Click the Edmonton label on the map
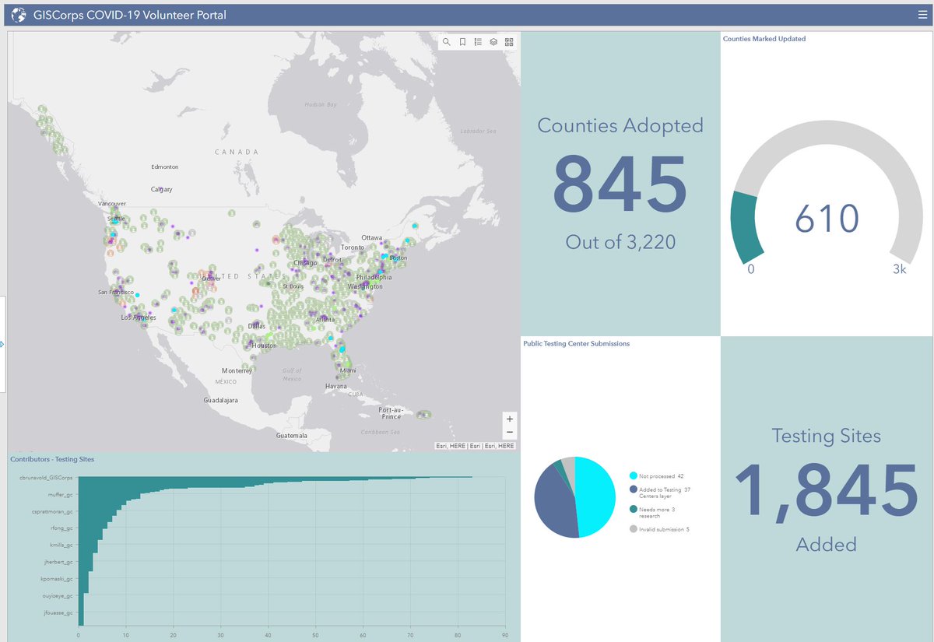934x642 pixels. point(164,167)
